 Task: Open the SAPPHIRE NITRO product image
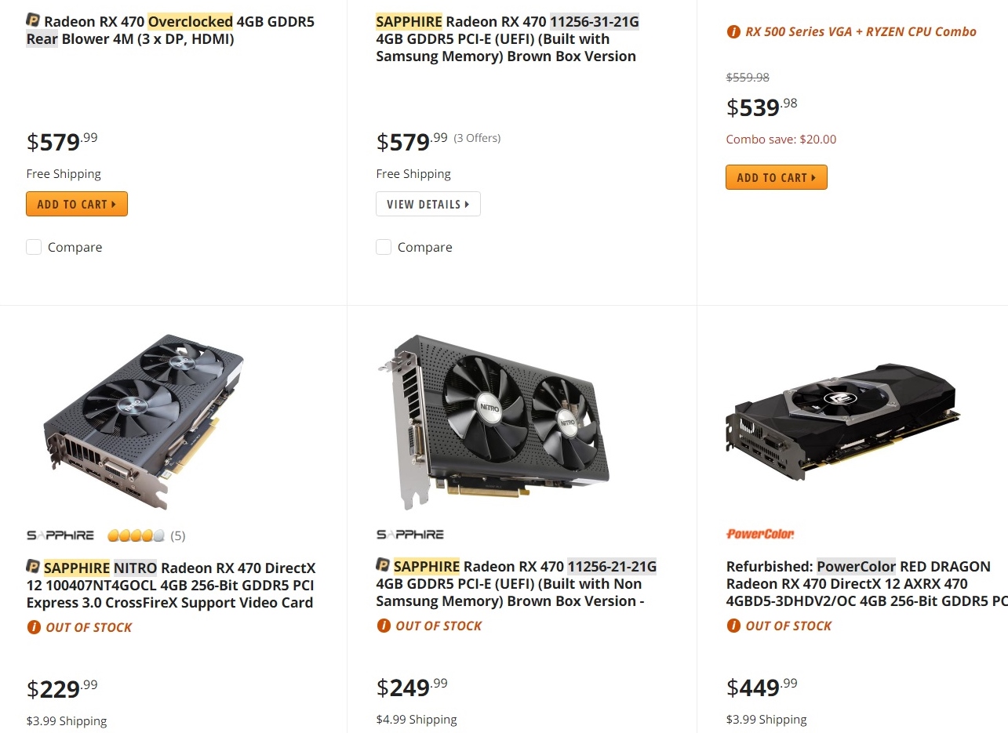click(x=143, y=422)
